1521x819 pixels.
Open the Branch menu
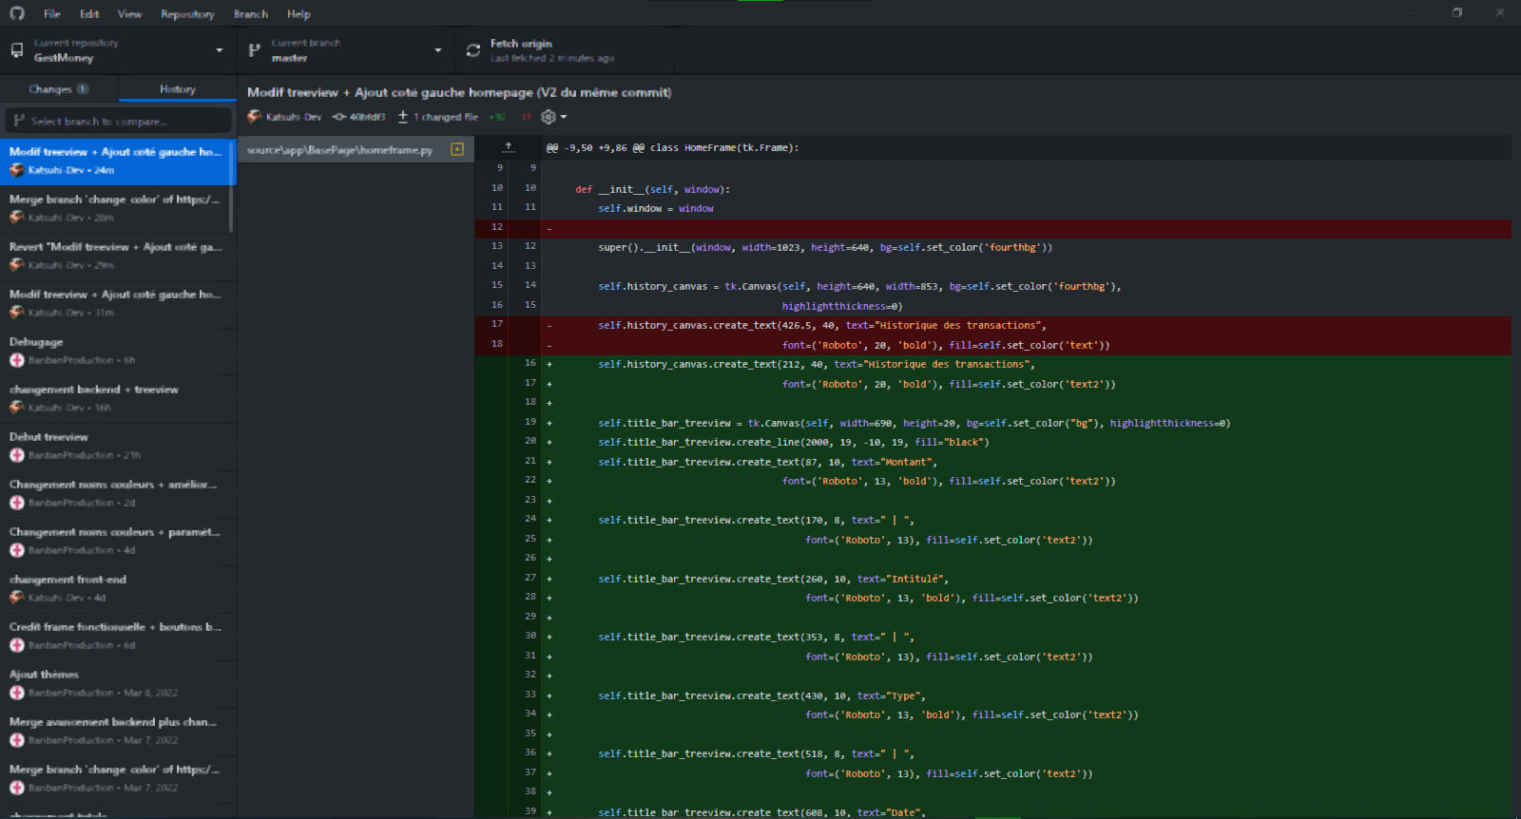pos(251,14)
